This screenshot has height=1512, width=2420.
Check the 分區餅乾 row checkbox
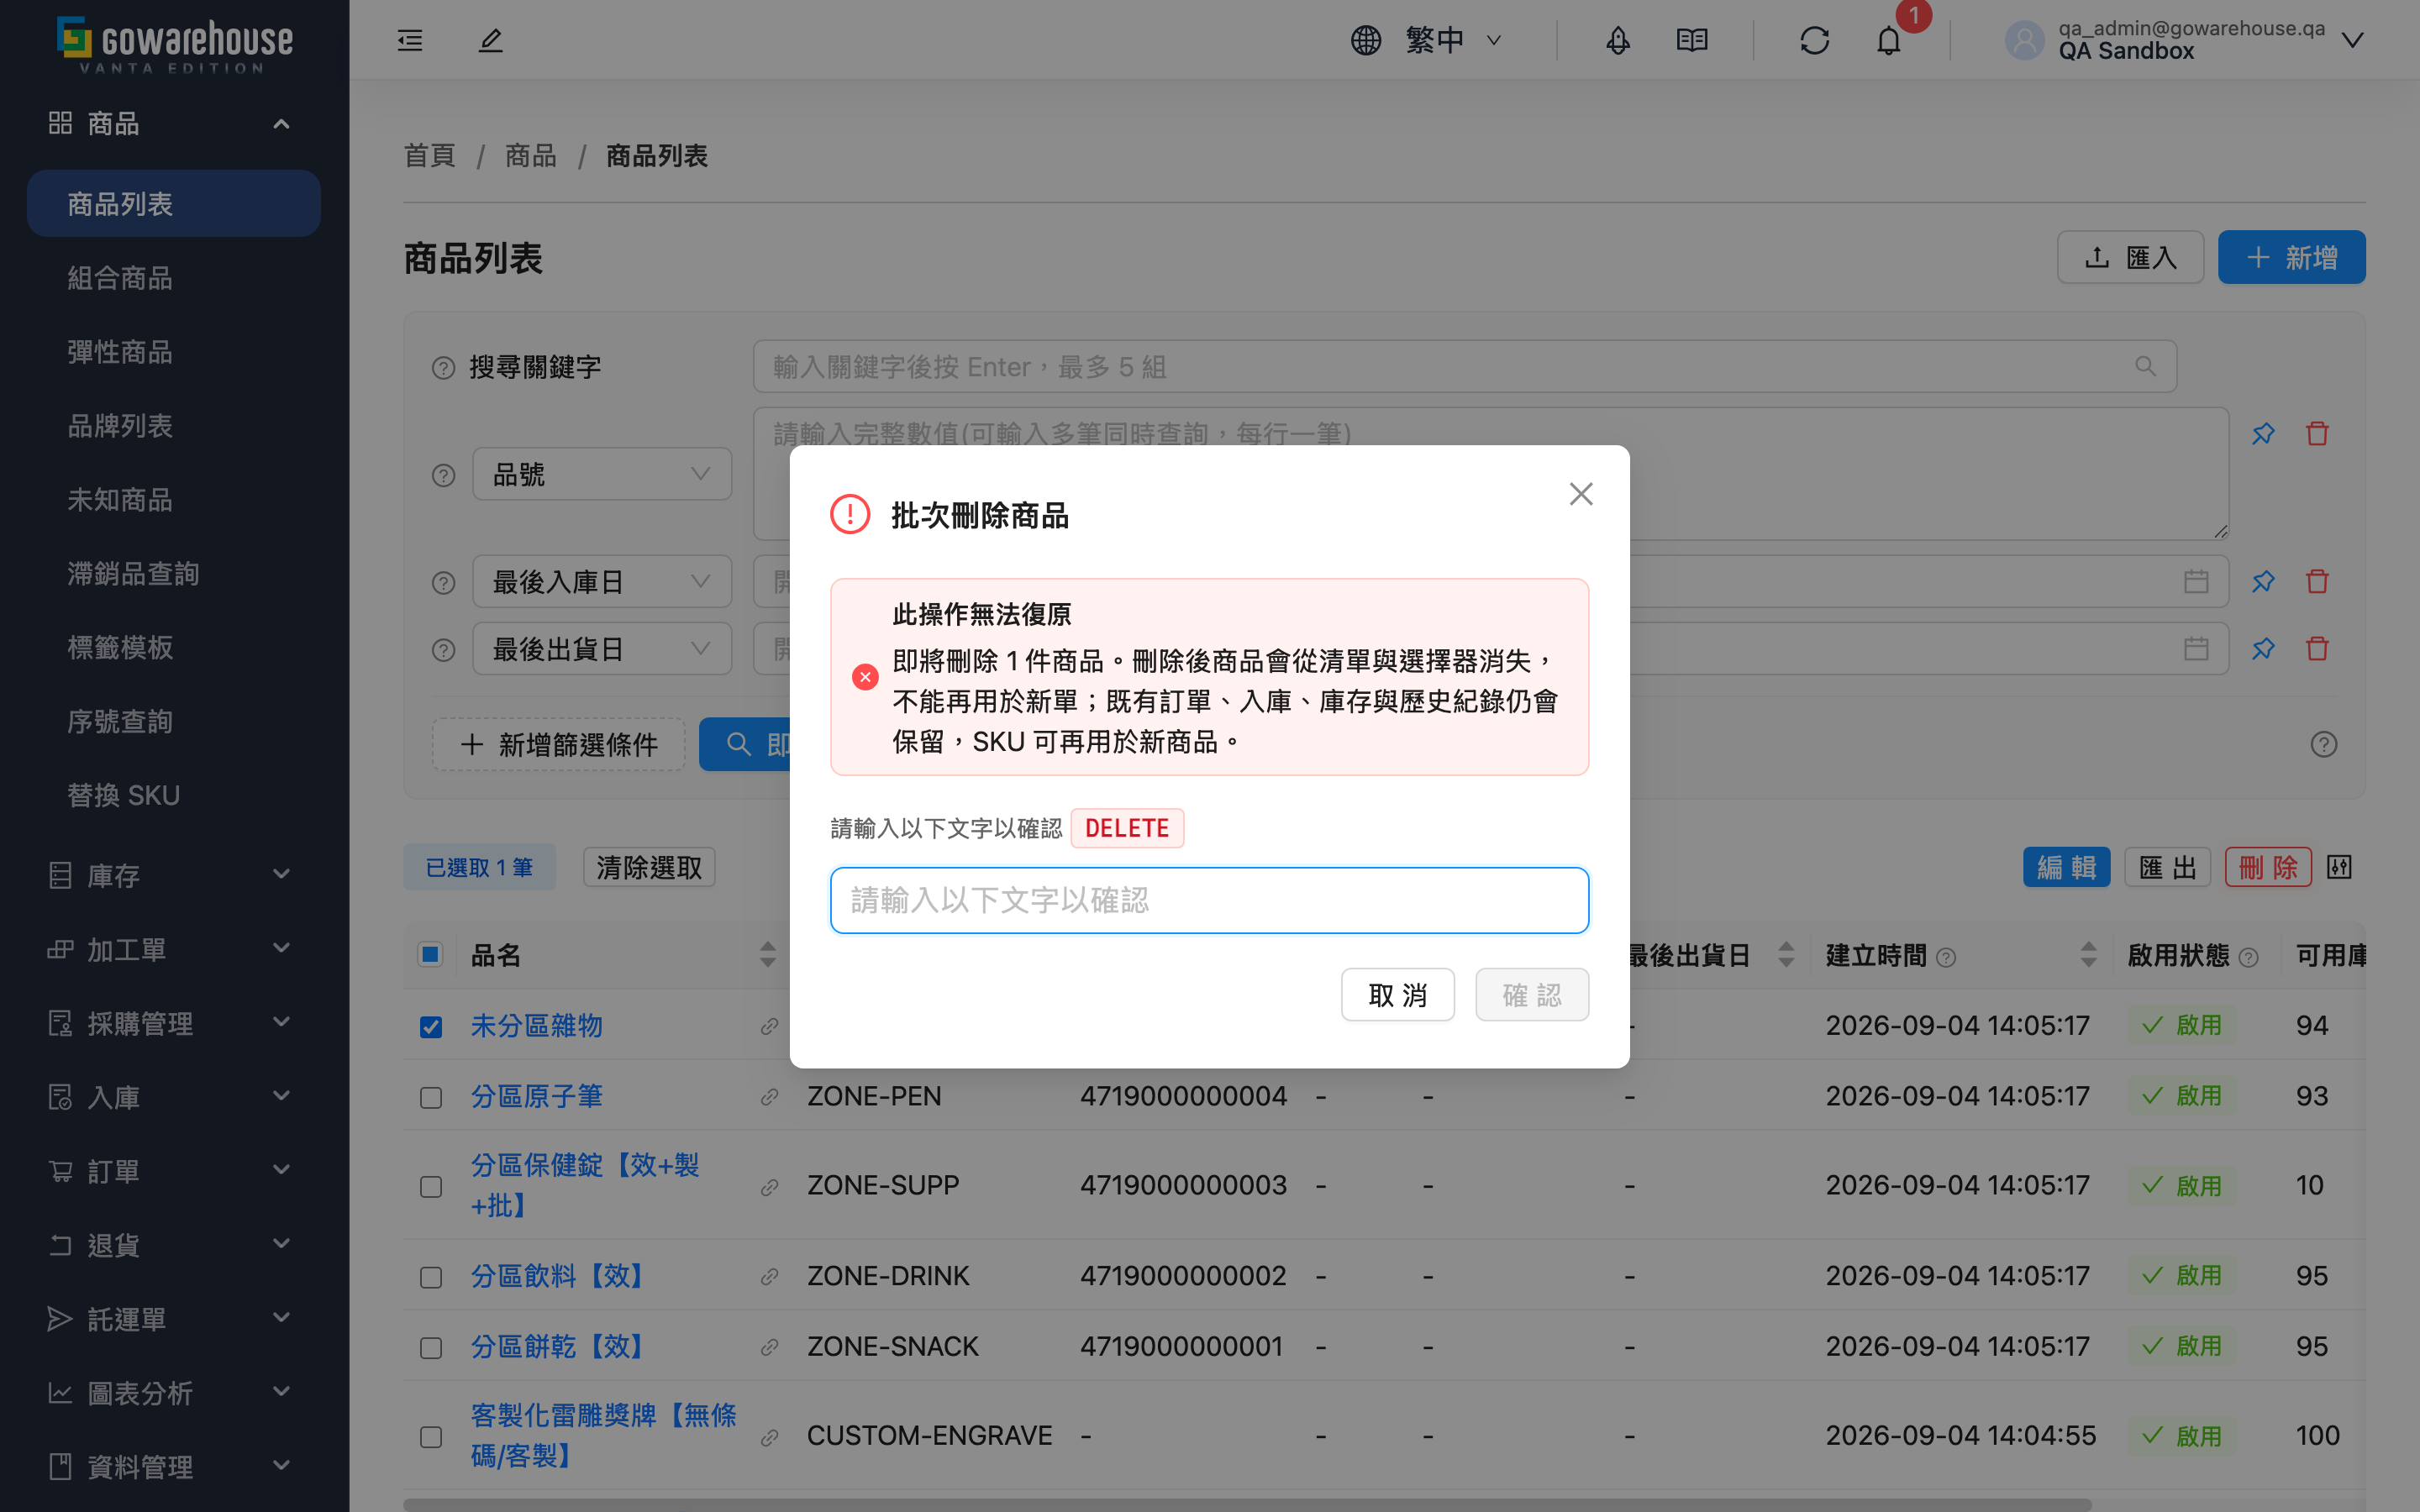[x=431, y=1348]
